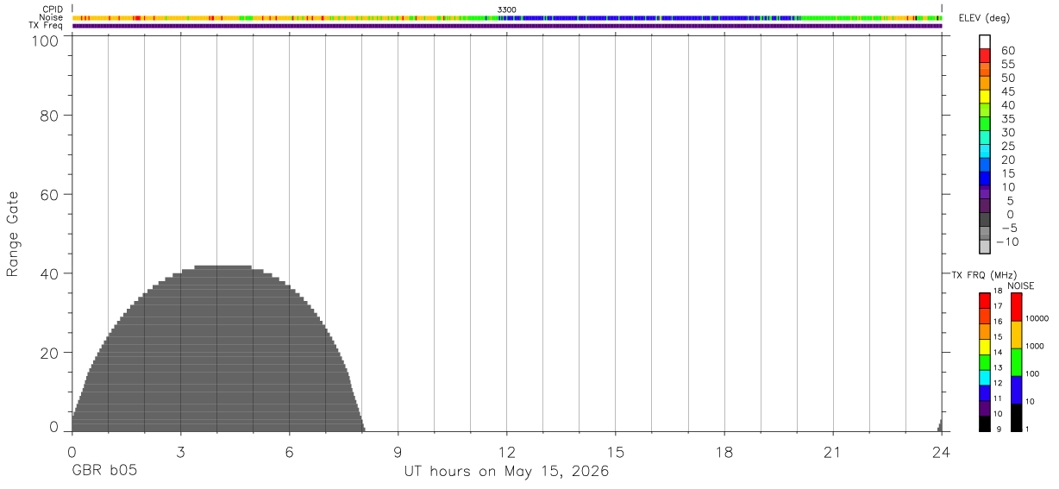Pick the red swatch on TX FRQ legend
Viewport: 1059px width, 489px height.
pyautogui.click(x=985, y=300)
